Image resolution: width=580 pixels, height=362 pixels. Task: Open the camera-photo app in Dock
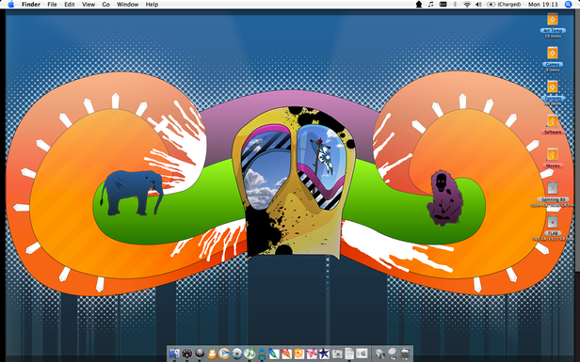(337, 354)
